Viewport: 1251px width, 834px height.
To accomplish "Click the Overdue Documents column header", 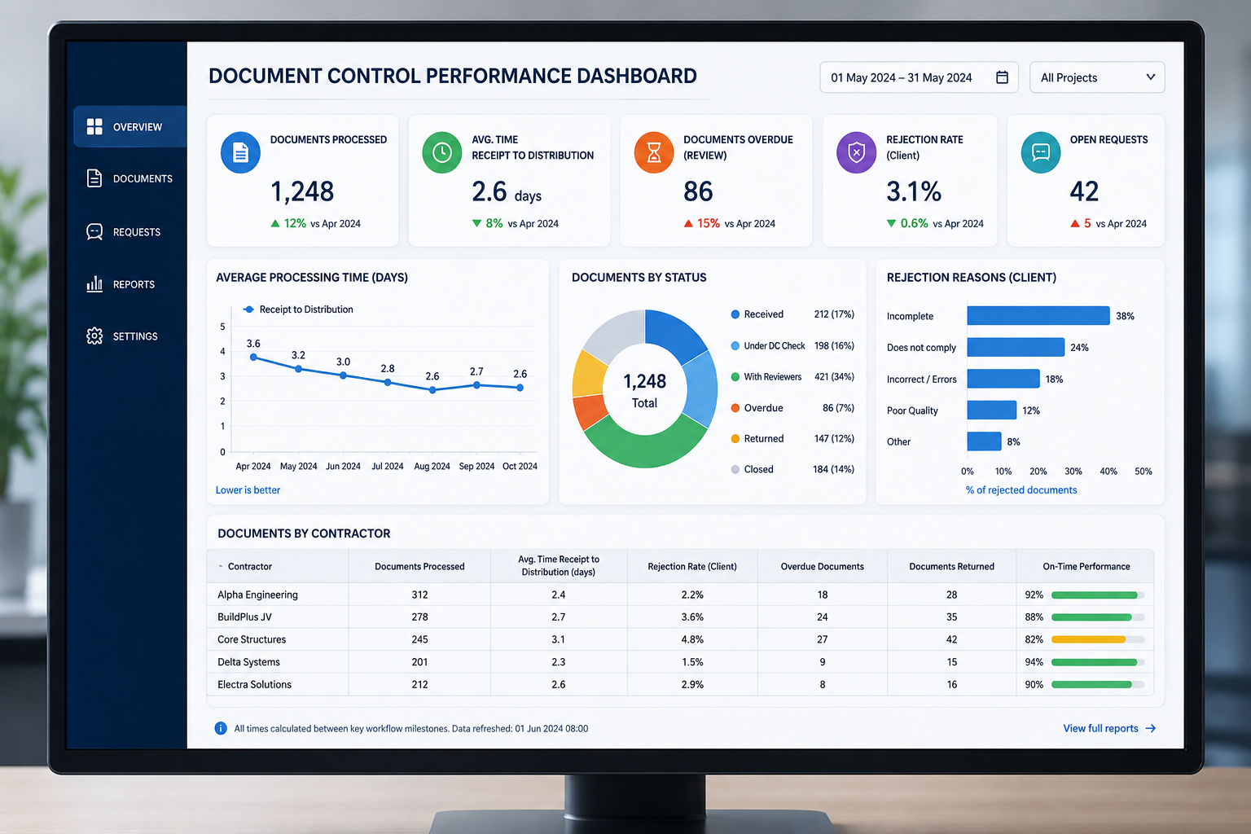I will [x=823, y=566].
